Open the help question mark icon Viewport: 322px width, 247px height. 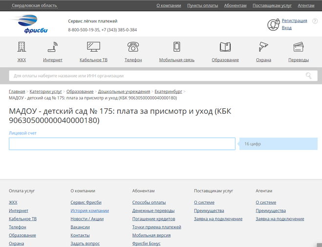click(315, 21)
